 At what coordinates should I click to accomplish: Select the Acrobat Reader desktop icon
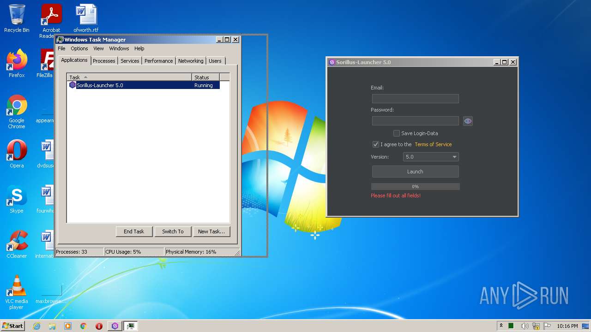coord(51,21)
